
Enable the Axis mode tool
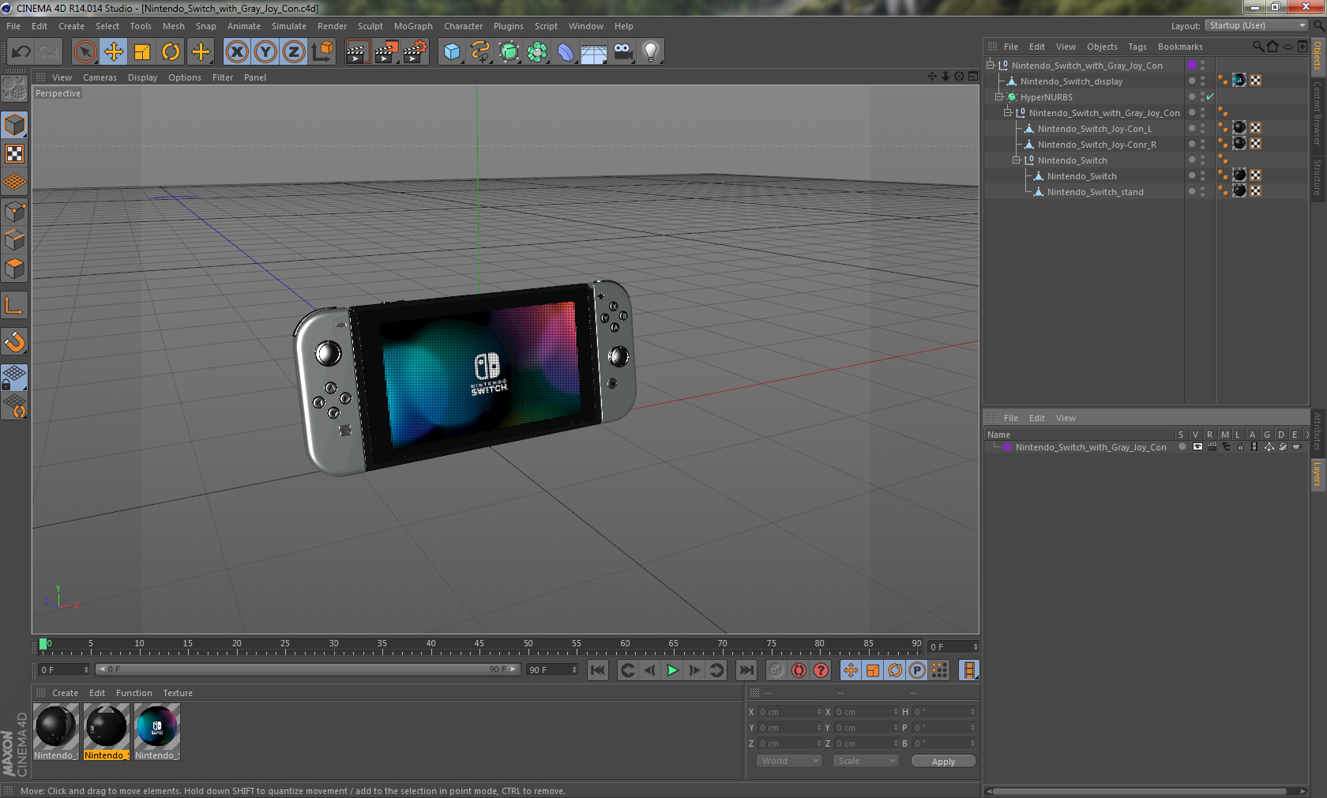click(x=14, y=306)
